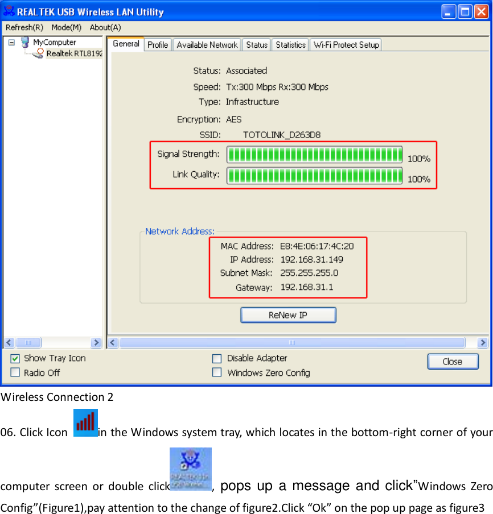Image resolution: width=493 pixels, height=514 pixels.
Task: Click the Speed value Tx:300 Mbps Rx:300 Mbps
Action: 277,87
